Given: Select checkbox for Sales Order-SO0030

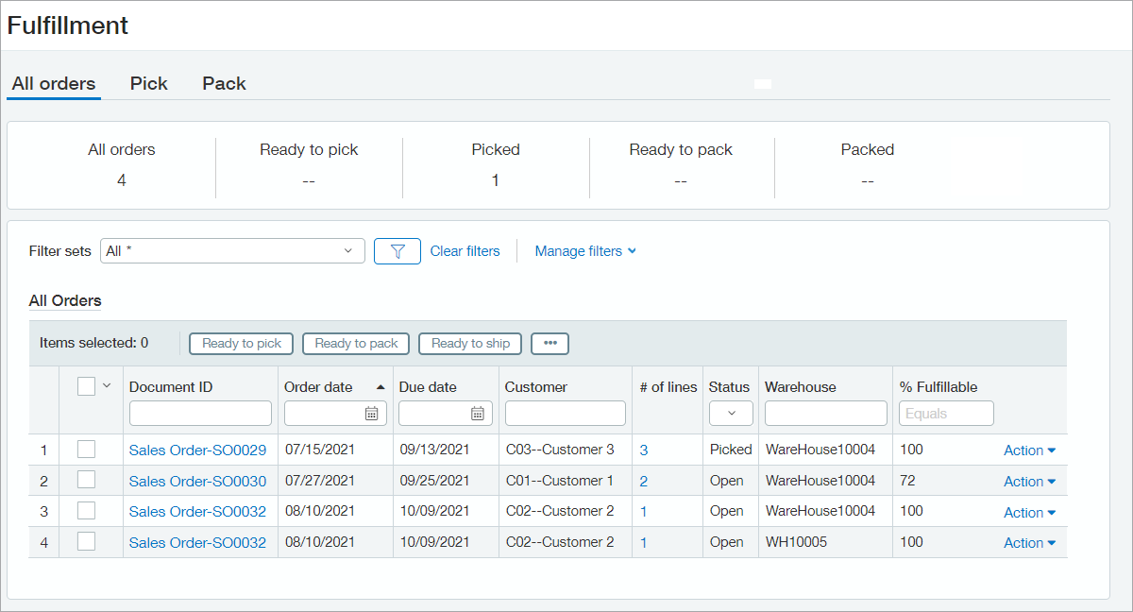Looking at the screenshot, I should (87, 481).
